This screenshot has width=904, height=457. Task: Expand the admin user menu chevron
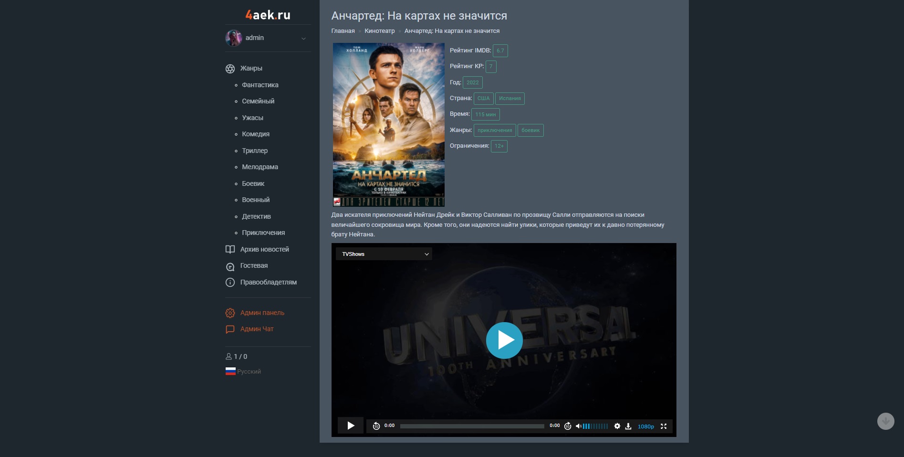coord(303,38)
